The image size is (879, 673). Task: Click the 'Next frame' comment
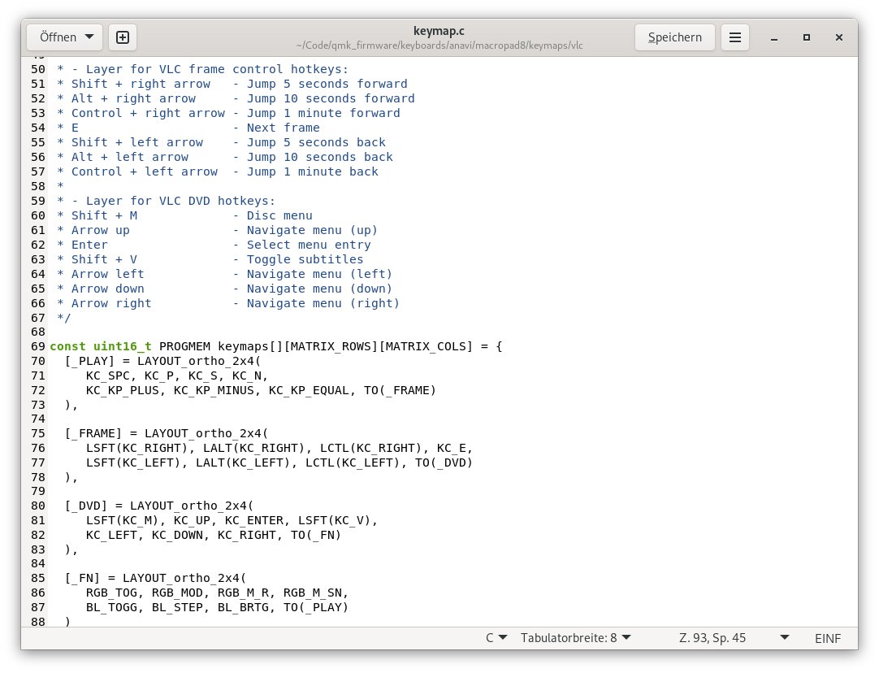283,128
